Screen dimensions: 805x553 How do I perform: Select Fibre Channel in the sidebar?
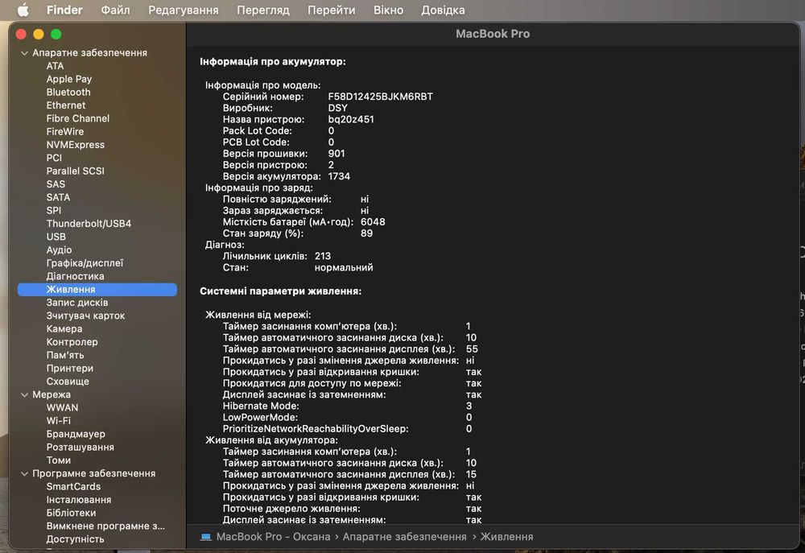(x=77, y=118)
